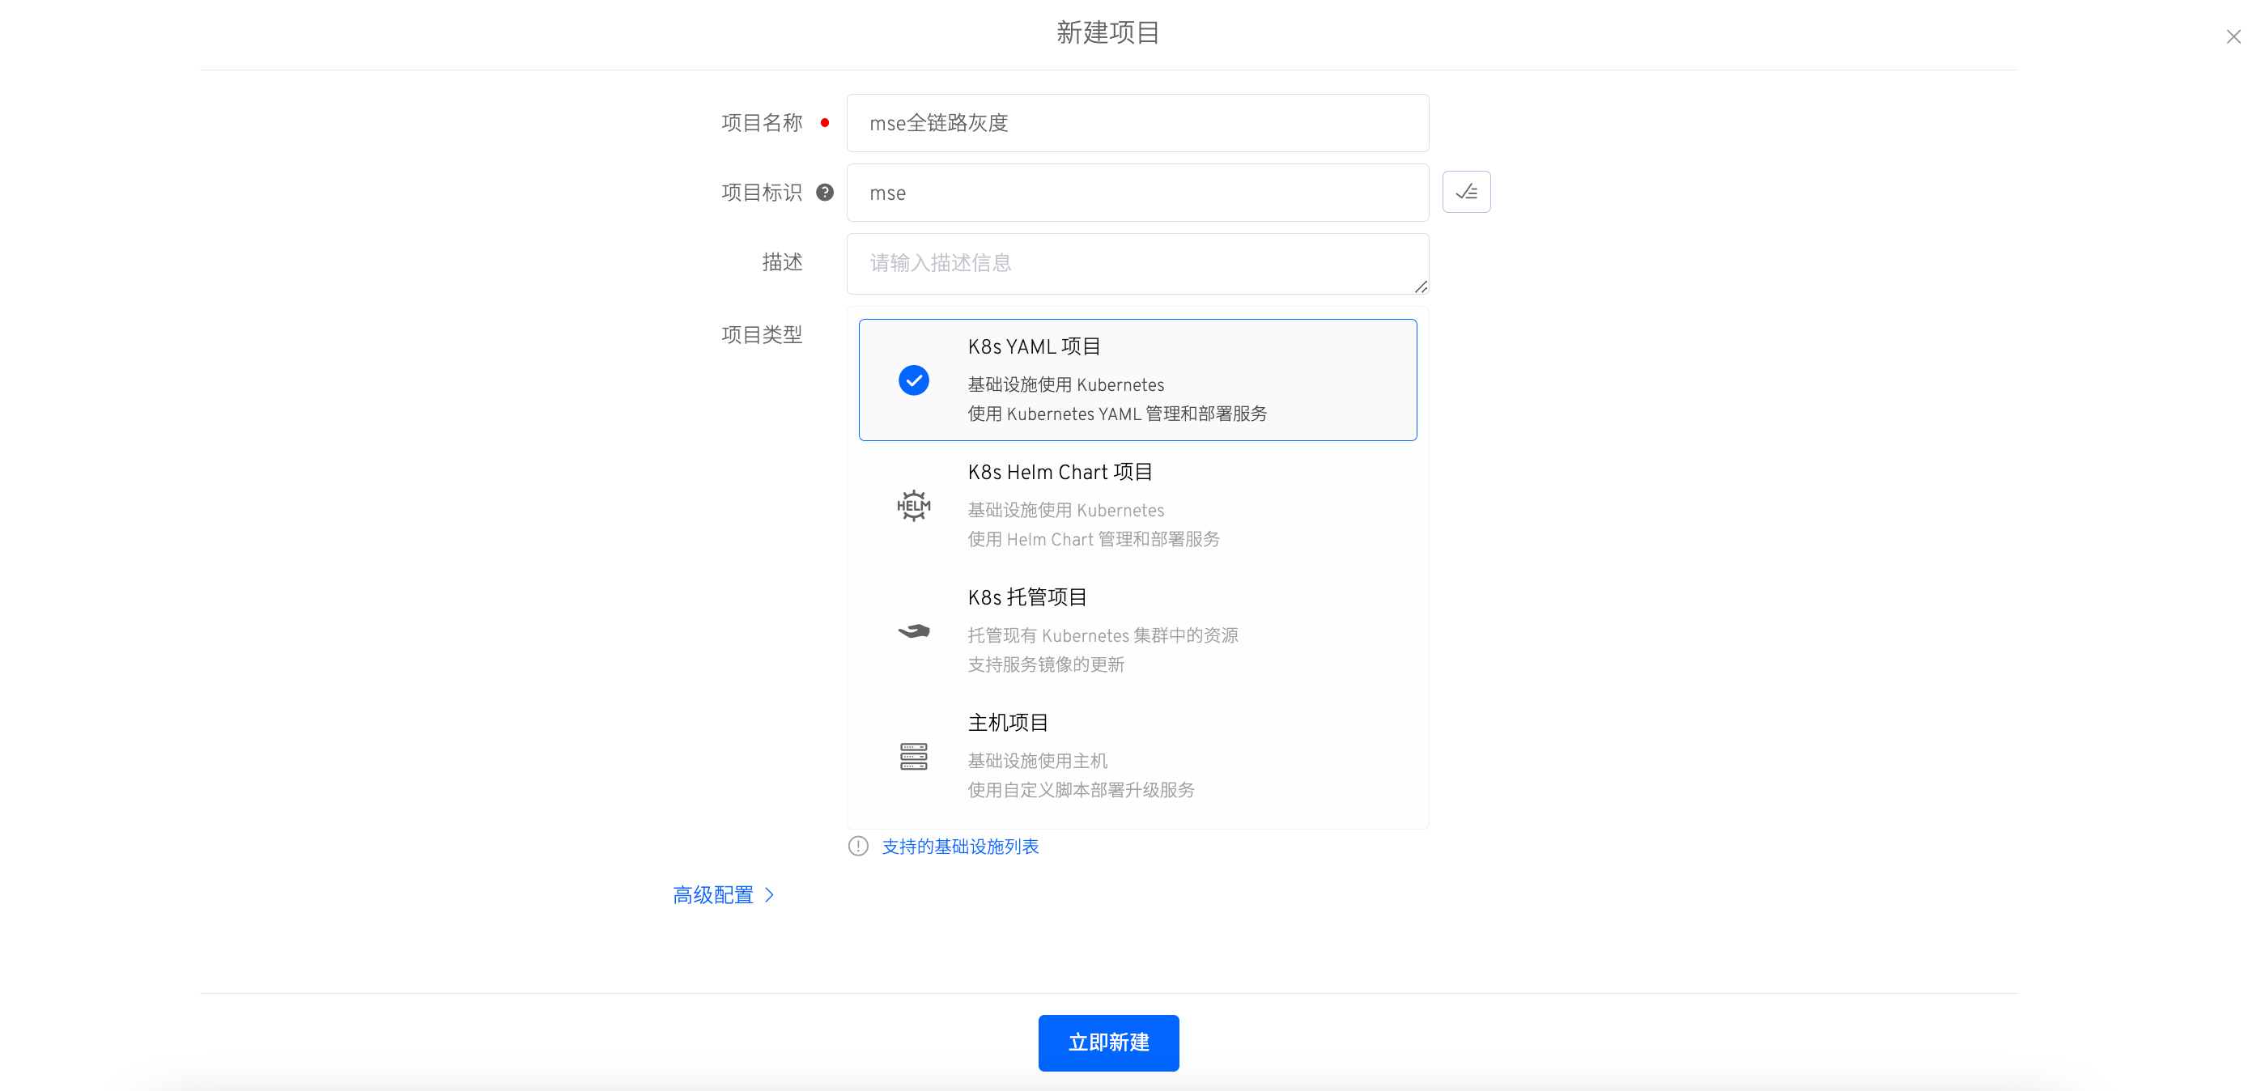This screenshot has width=2265, height=1091.
Task: Click the help question mark beside 项目标识
Action: point(824,192)
